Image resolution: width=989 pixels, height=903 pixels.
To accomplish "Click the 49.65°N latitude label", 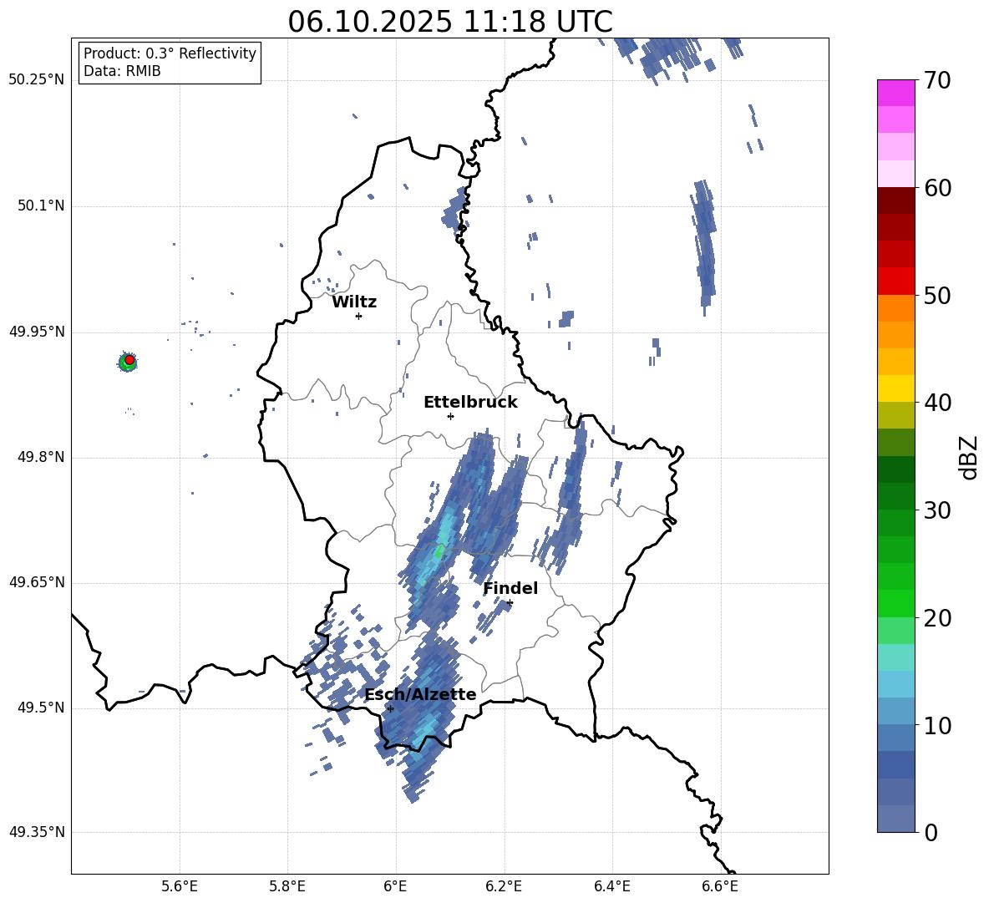I will click(x=37, y=582).
